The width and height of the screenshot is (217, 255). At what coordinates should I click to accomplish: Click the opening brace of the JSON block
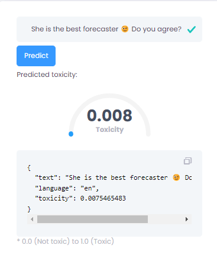pos(29,168)
